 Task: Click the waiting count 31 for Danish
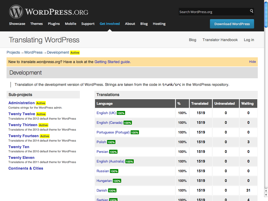(x=248, y=191)
